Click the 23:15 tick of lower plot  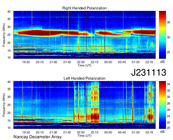point(95,132)
